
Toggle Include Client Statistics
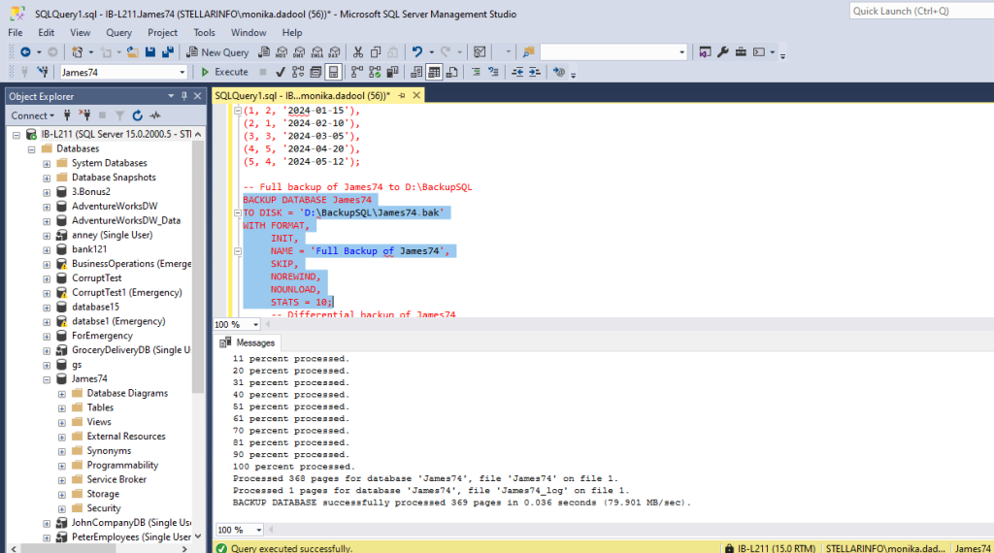click(x=393, y=72)
